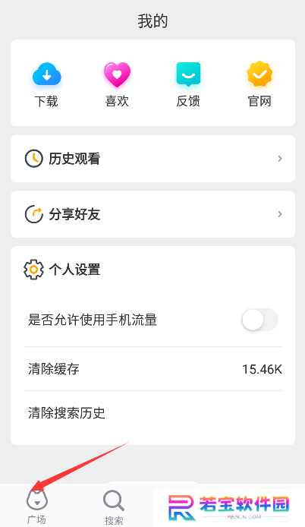305x527 pixels.
Task: Select the 清除缓存 row
Action: [152, 369]
